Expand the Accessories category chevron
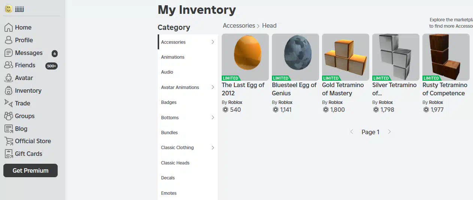The width and height of the screenshot is (473, 200). tap(213, 42)
